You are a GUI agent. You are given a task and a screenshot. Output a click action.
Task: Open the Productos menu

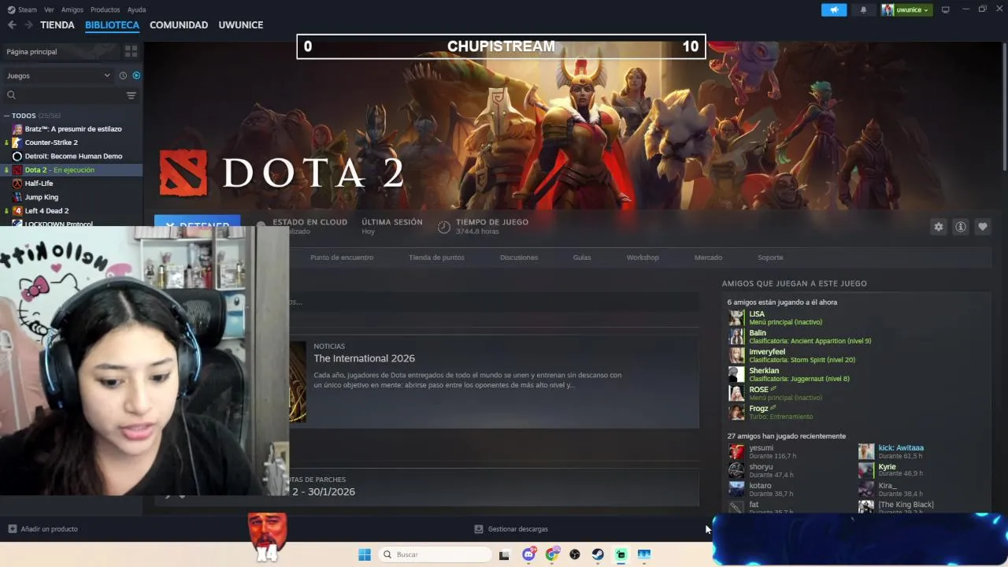pos(105,9)
